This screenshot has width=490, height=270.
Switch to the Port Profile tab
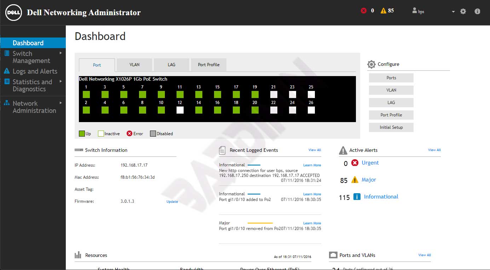click(x=209, y=65)
